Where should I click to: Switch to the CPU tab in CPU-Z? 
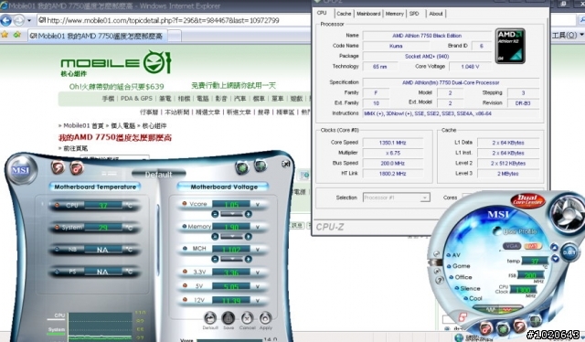[322, 13]
